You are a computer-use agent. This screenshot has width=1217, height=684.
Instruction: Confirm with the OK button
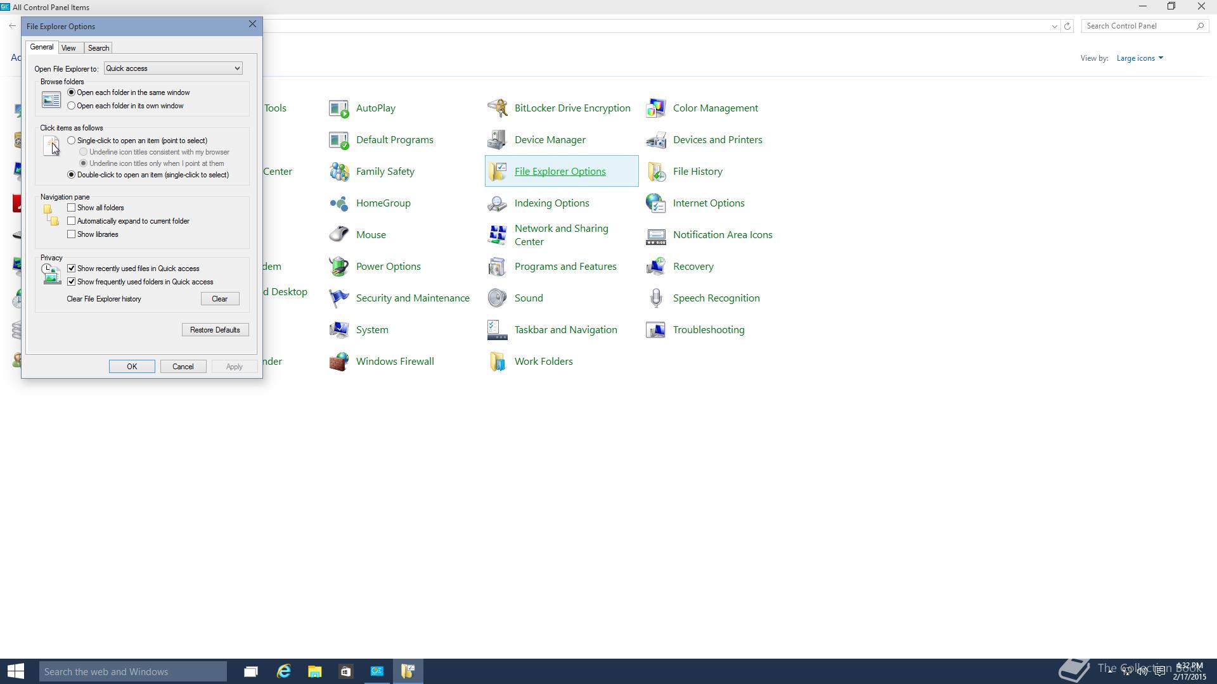(132, 367)
